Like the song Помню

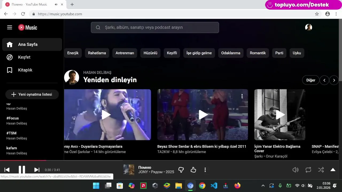pyautogui.click(x=193, y=170)
